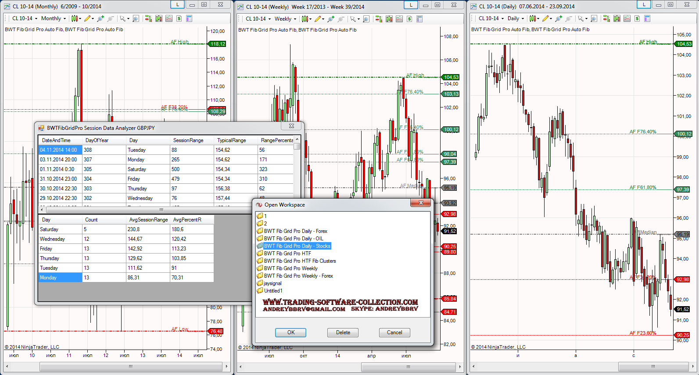
Task: Expand the CL 10-14 instrument dropdown in Daily chart
Action: [x=491, y=18]
